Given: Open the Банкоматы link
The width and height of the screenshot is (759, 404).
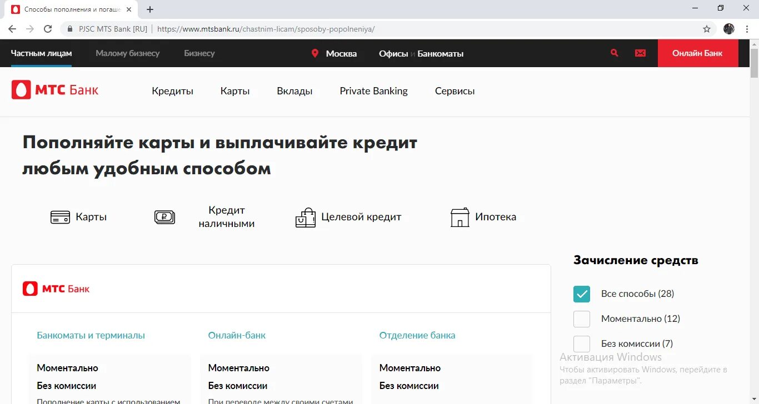Looking at the screenshot, I should click(x=441, y=53).
